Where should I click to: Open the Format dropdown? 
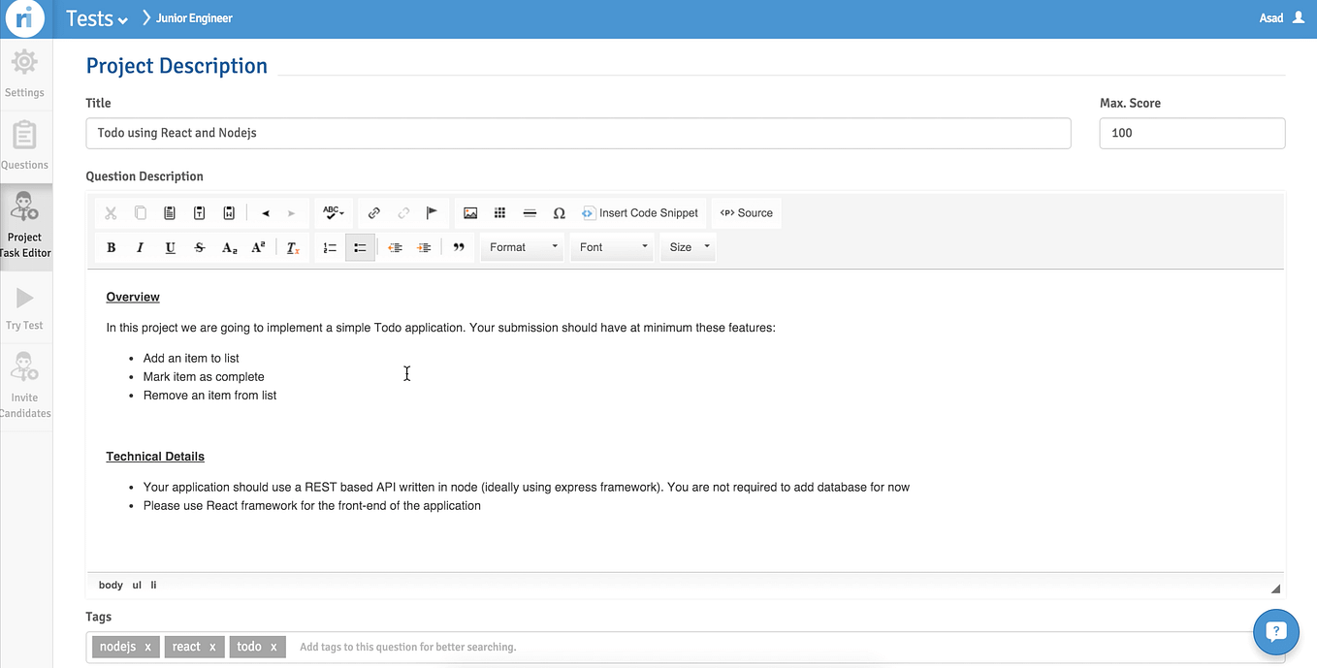(522, 246)
